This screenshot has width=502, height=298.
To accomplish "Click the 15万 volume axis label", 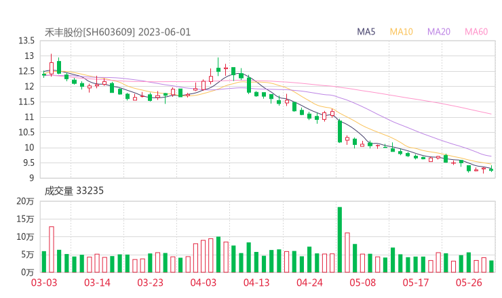I will pyautogui.click(x=25, y=219).
